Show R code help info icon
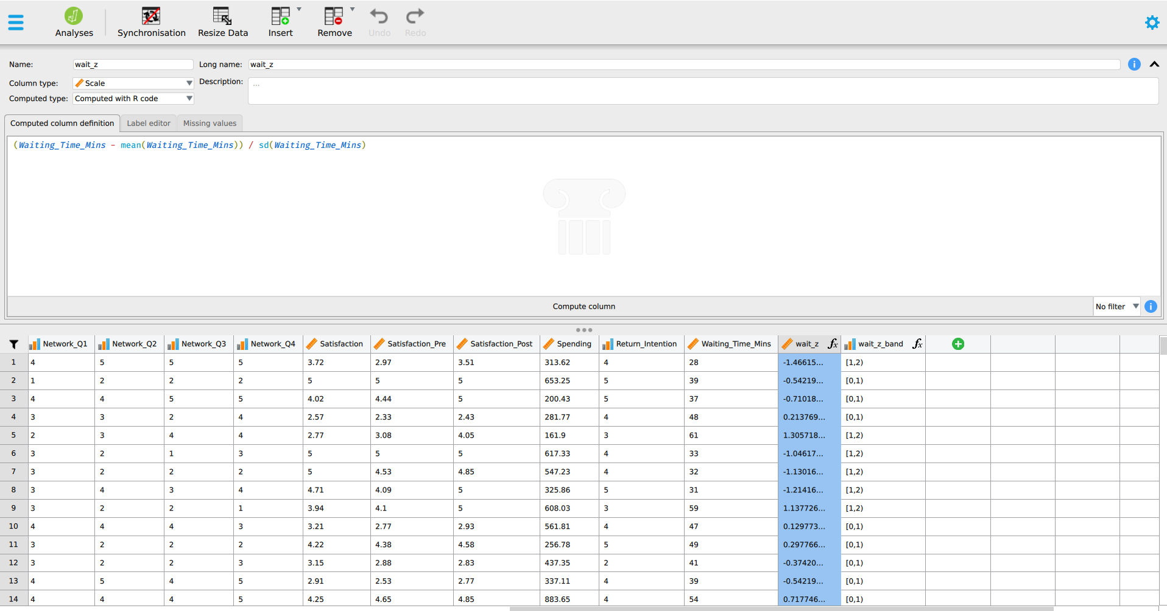The height and width of the screenshot is (611, 1167). (1151, 307)
